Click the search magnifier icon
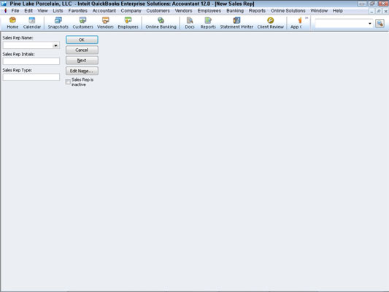The width and height of the screenshot is (389, 292). 380,23
